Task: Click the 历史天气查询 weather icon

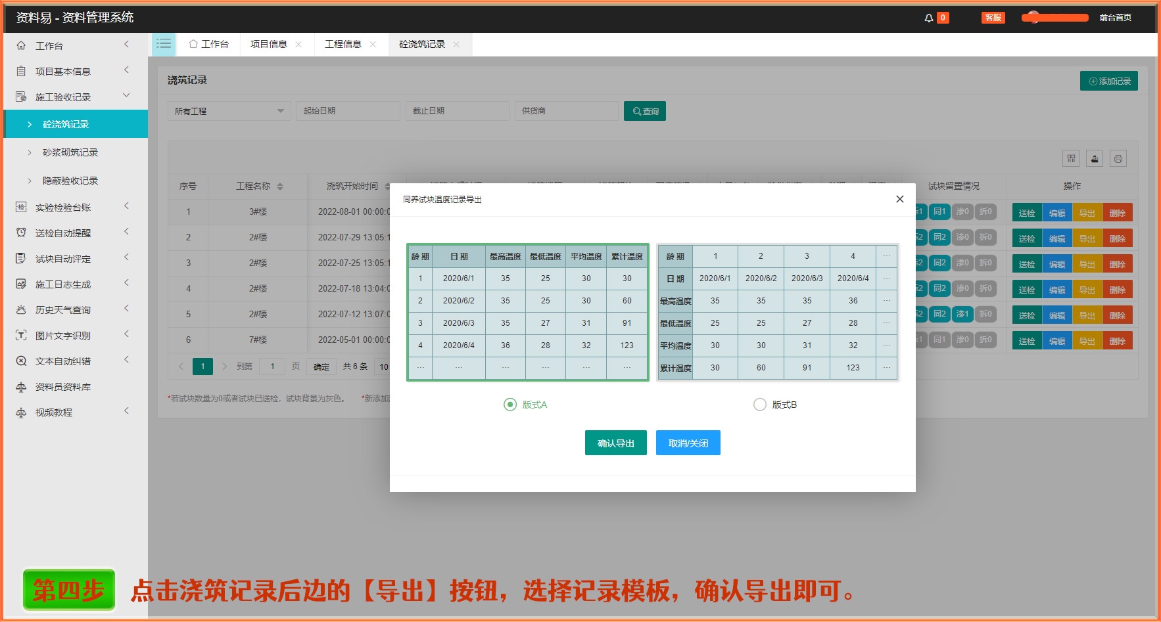Action: point(21,309)
